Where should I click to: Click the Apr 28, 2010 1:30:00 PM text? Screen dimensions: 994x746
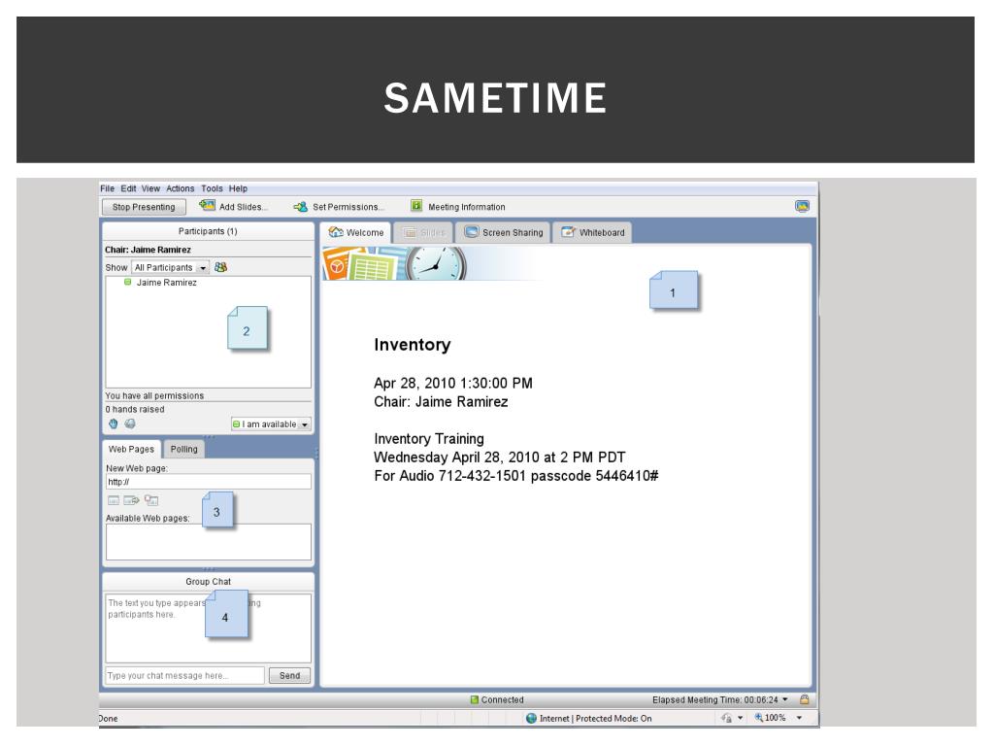coord(453,383)
